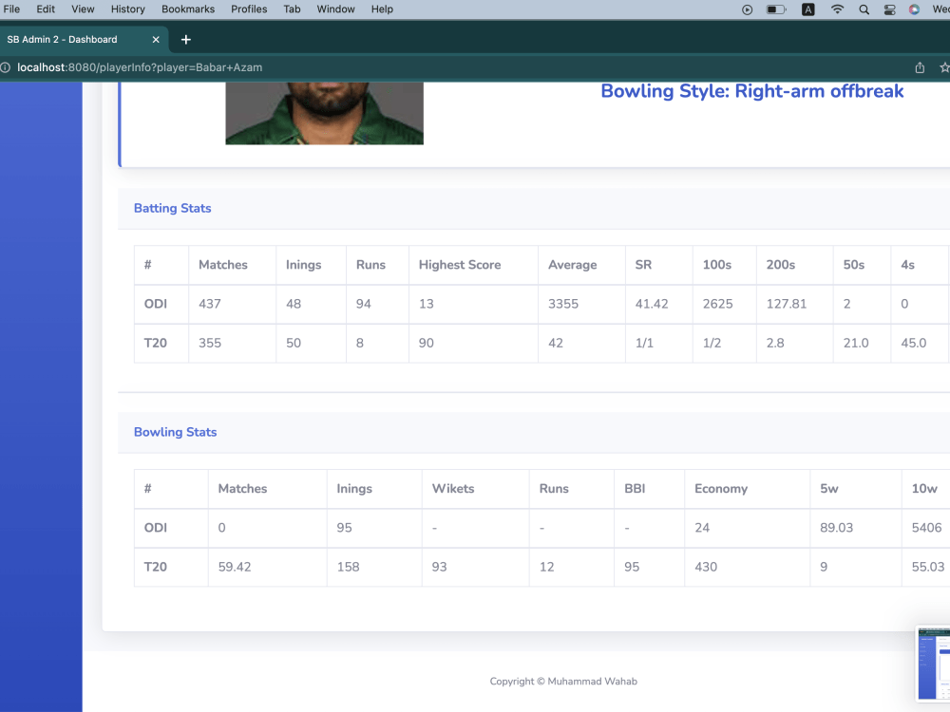Click the 50s column header
Viewport: 950px width, 712px height.
(854, 265)
